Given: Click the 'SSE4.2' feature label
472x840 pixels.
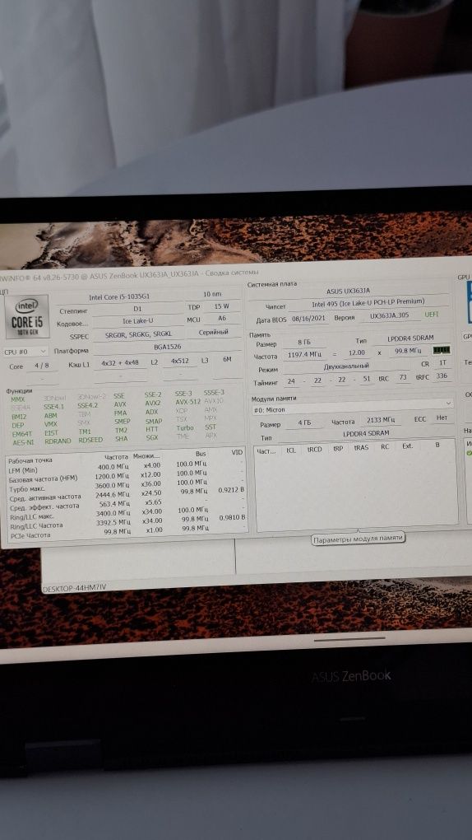Looking at the screenshot, I should pos(88,405).
